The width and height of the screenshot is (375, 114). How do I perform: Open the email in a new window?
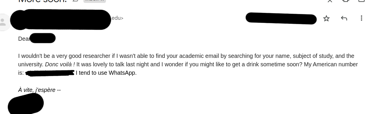coord(362,1)
